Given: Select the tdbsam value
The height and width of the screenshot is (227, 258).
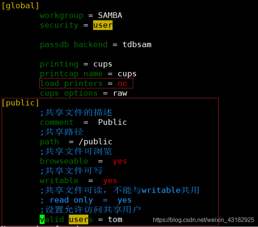Looking at the screenshot, I should pyautogui.click(x=137, y=44).
